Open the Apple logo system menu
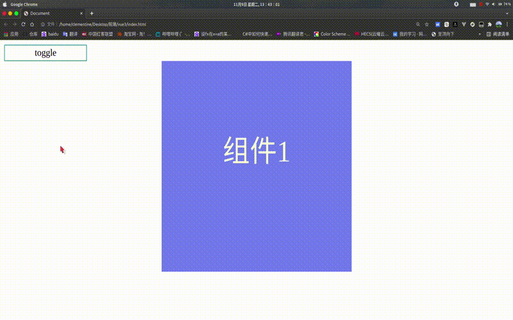 coord(5,4)
